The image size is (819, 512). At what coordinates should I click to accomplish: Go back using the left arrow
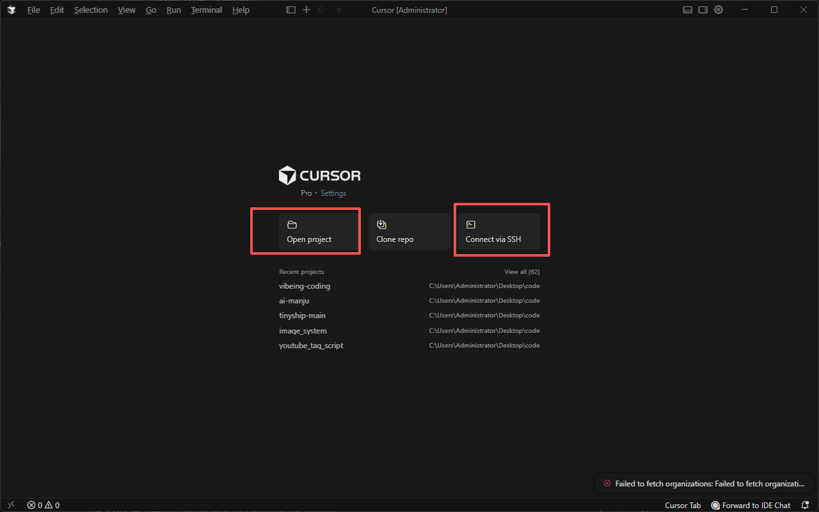pos(322,10)
